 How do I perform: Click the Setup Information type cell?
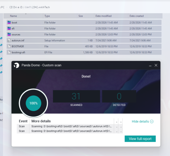tap(55, 41)
